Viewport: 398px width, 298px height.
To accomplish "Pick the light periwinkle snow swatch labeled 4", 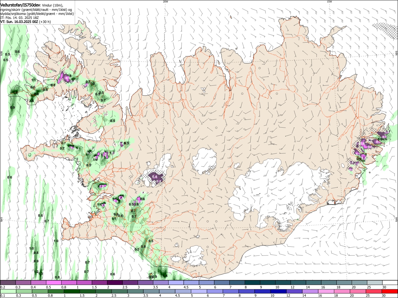I will point(176,282).
